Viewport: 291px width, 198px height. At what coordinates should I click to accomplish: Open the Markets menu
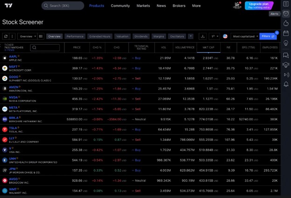click(x=143, y=6)
